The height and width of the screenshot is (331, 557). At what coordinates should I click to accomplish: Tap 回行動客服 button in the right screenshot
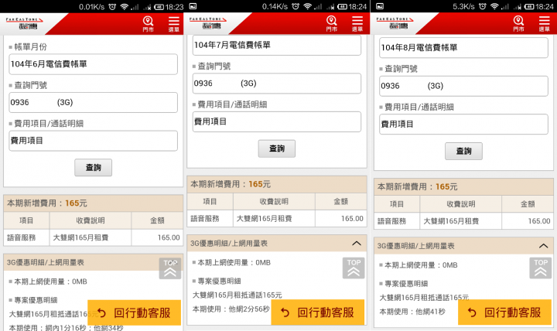coord(504,312)
